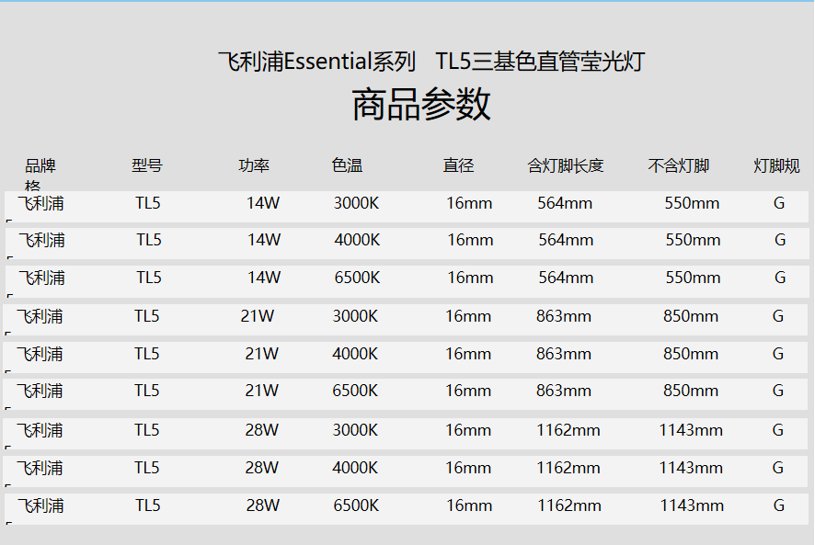The height and width of the screenshot is (545, 815).
Task: Select 飞利浦 in the 21W 6500K row
Action: coord(40,391)
